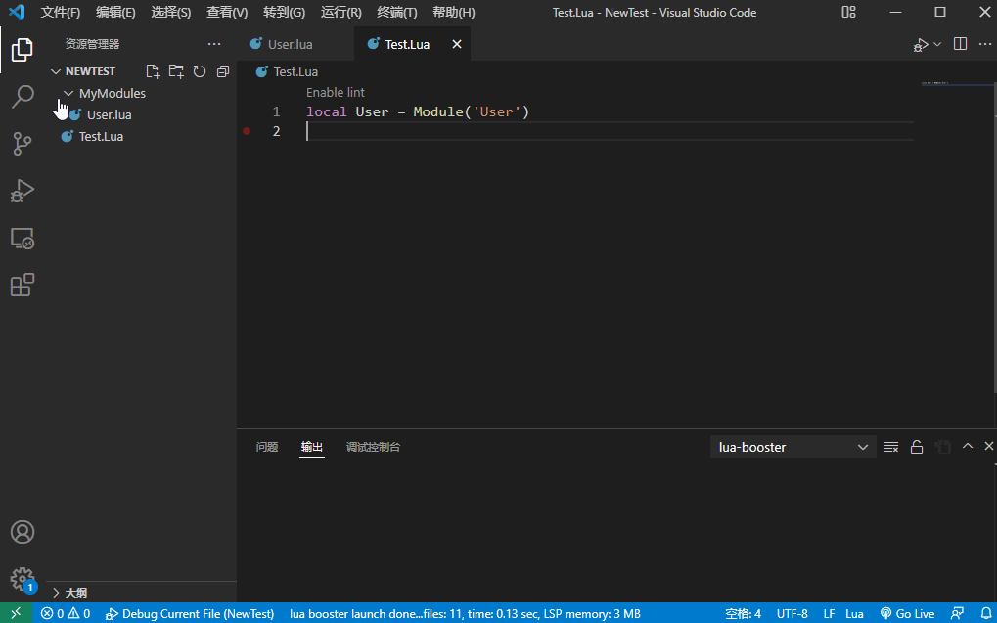The width and height of the screenshot is (997, 623).
Task: Open the Source Control view
Action: tap(23, 144)
